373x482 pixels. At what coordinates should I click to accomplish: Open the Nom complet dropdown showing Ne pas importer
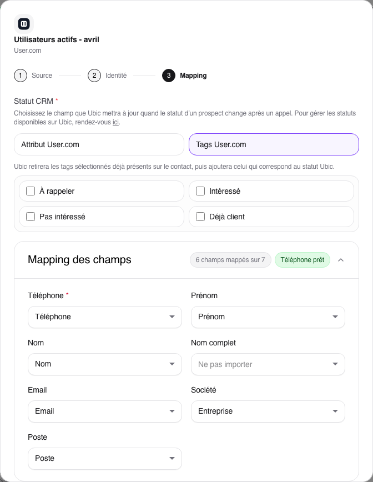point(268,364)
